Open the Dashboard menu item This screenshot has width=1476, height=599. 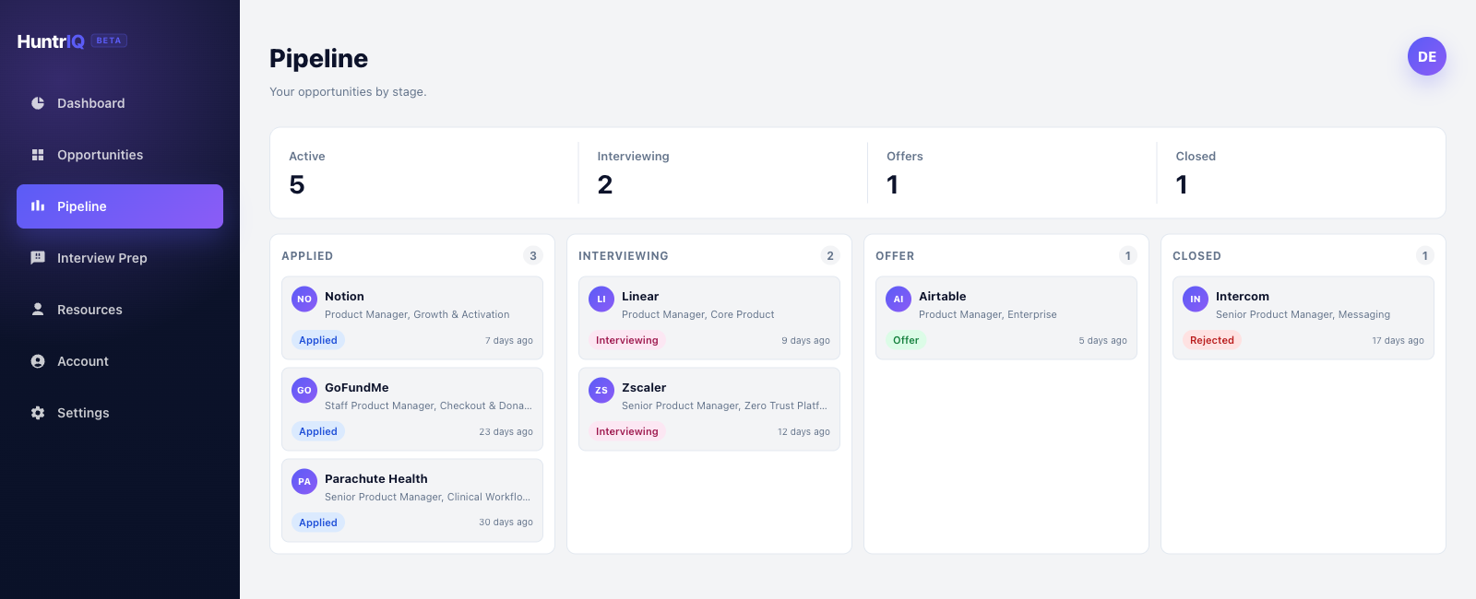pos(120,103)
